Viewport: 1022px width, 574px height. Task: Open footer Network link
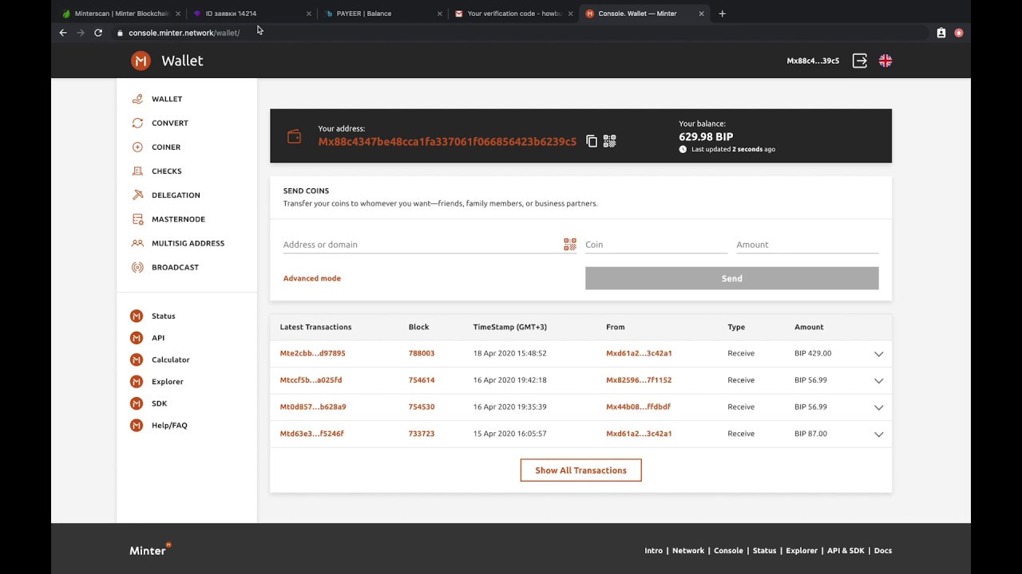click(688, 551)
